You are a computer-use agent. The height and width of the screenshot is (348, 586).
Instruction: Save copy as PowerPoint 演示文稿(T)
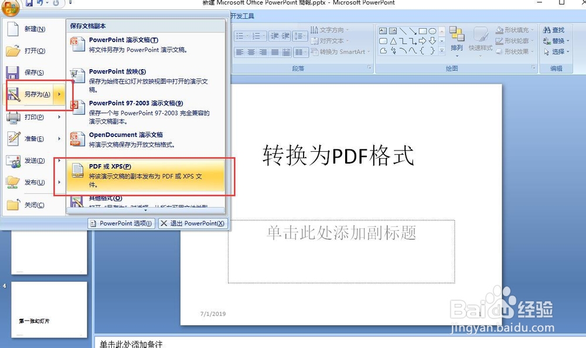click(x=146, y=45)
